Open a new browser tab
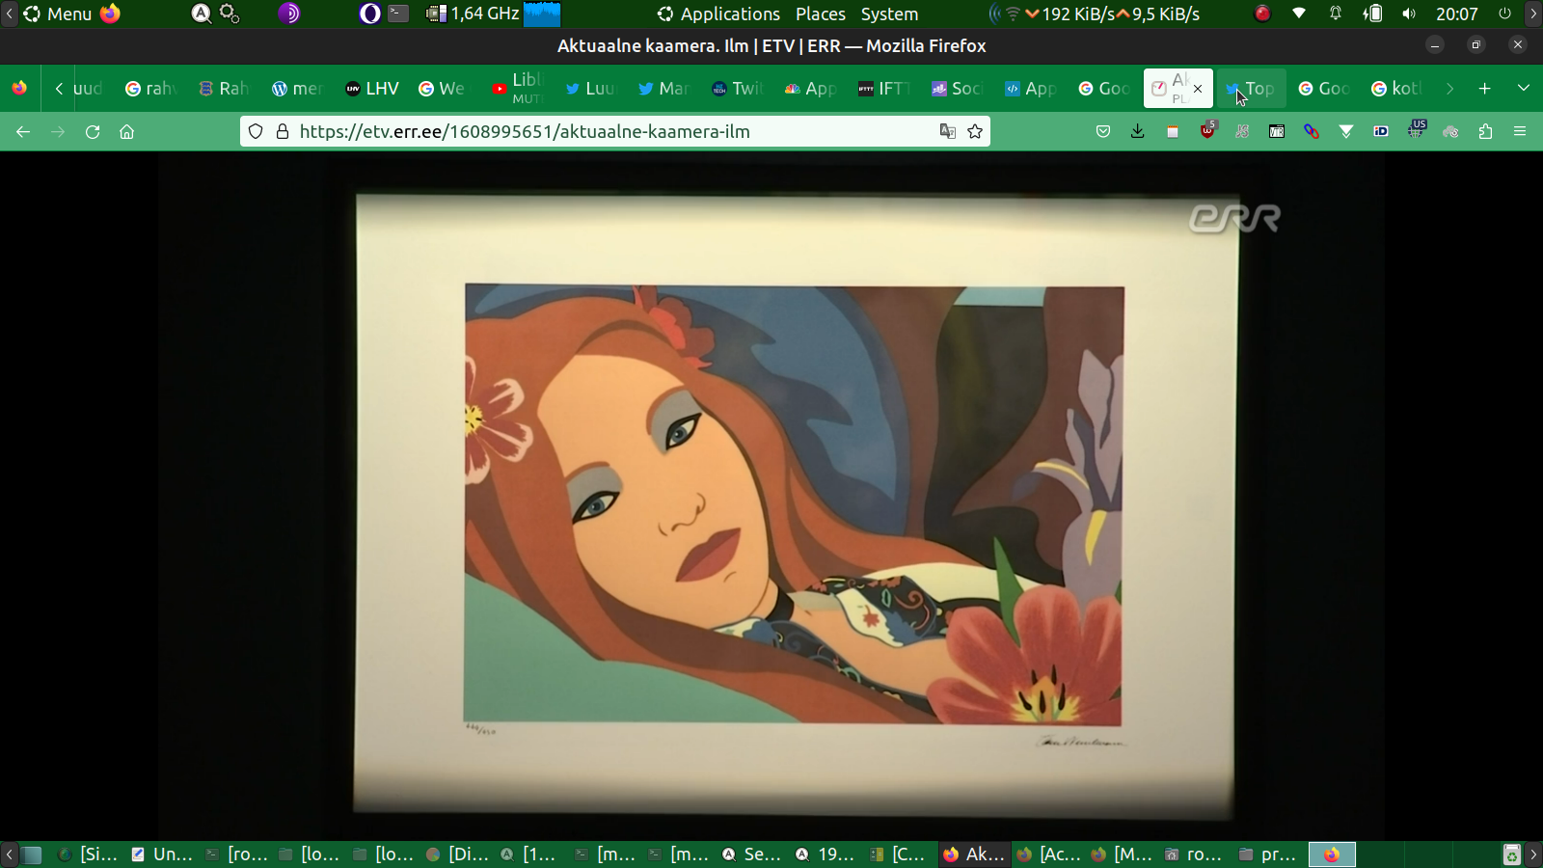The height and width of the screenshot is (868, 1543). point(1484,89)
